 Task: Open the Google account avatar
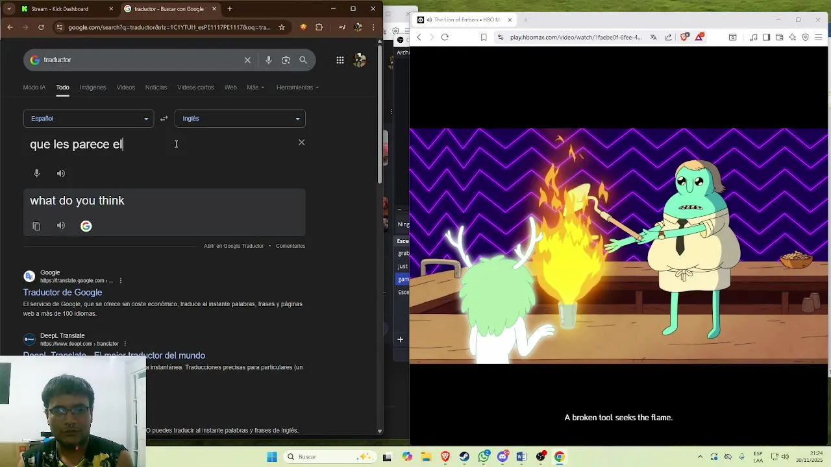point(360,60)
